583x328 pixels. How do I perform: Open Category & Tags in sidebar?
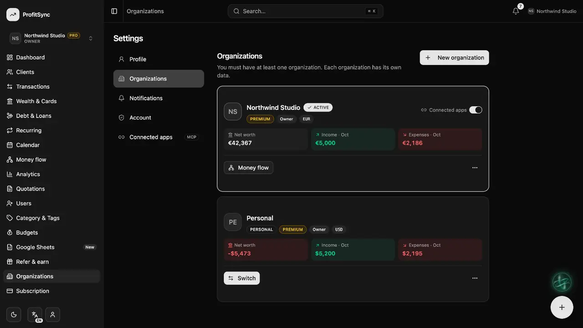point(51,218)
